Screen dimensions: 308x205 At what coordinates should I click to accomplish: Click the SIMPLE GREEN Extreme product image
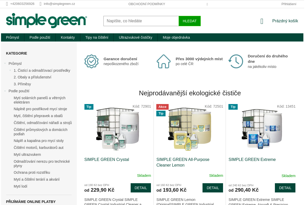point(262,129)
